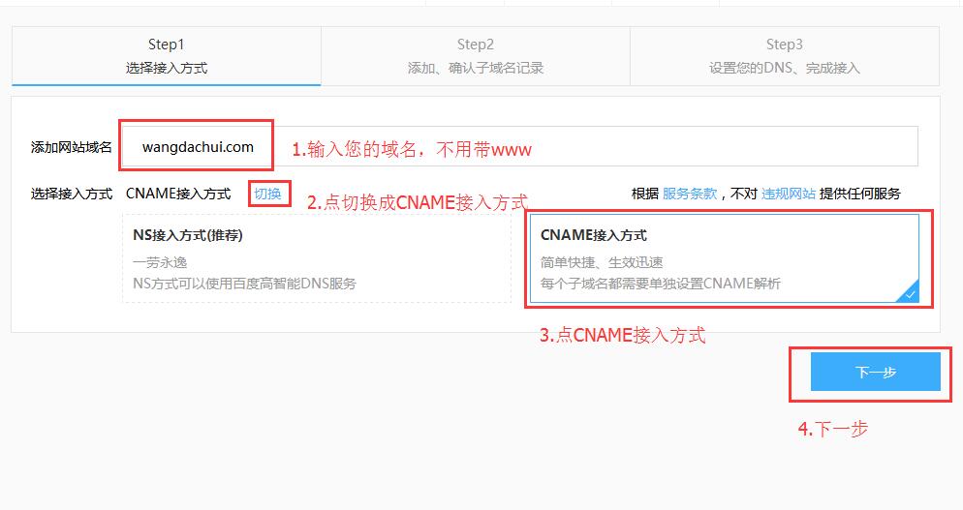Viewport: 963px width, 510px height.
Task: Open the 服务条款 link
Action: click(690, 194)
